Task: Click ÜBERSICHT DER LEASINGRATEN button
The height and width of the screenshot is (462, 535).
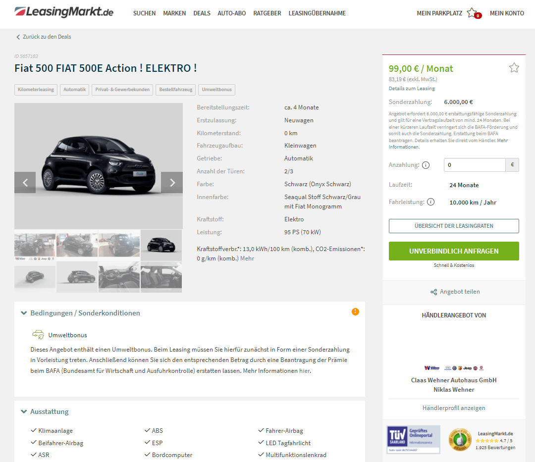Action: click(x=454, y=226)
